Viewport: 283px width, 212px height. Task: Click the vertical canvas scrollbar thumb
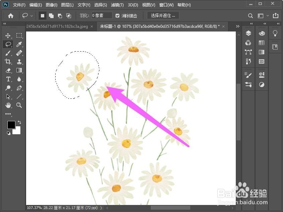(x=238, y=112)
